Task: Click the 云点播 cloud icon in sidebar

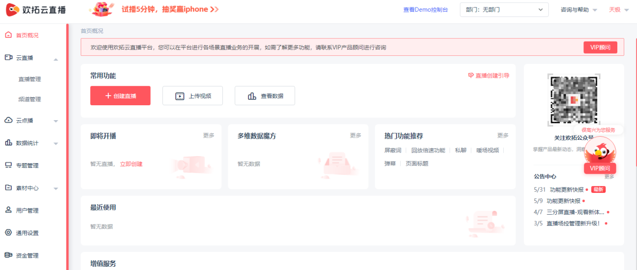Action: click(8, 121)
